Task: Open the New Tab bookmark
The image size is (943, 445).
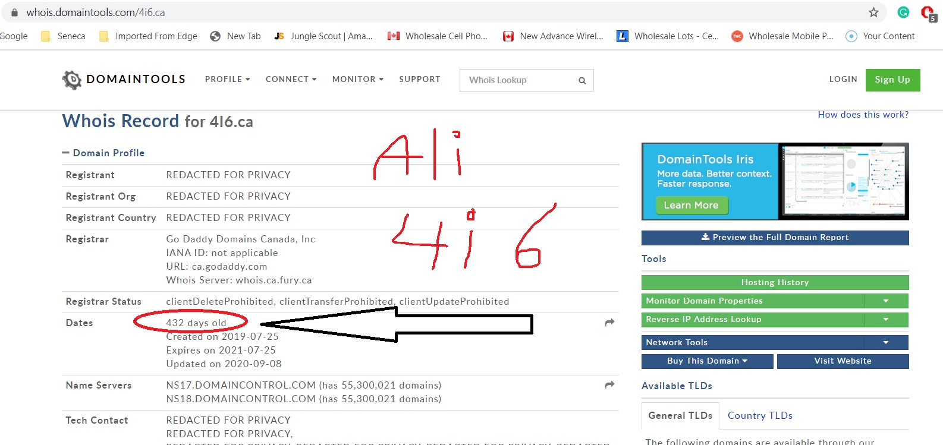Action: pyautogui.click(x=235, y=36)
